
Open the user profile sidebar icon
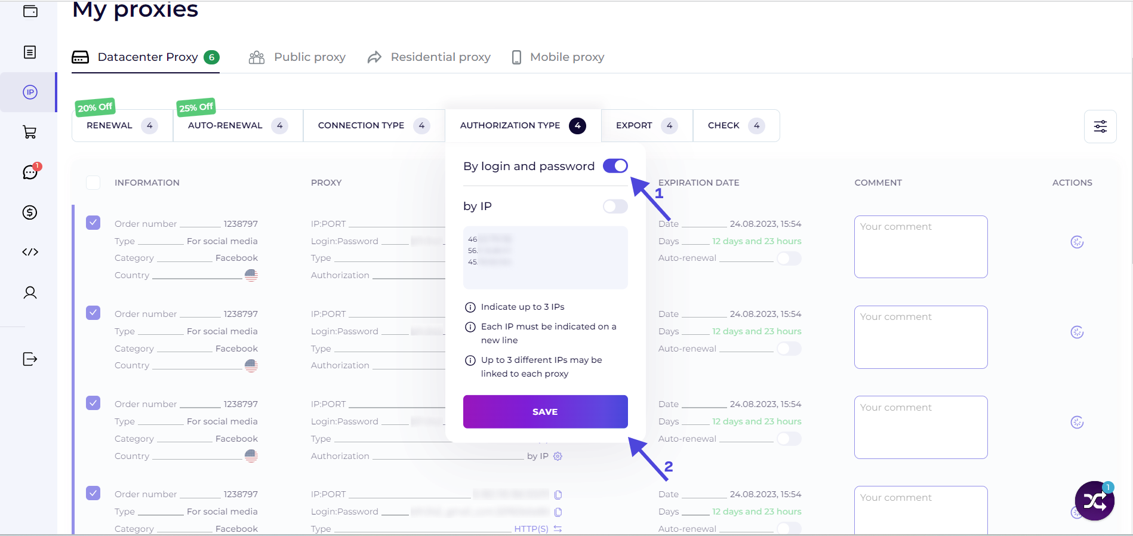(30, 292)
